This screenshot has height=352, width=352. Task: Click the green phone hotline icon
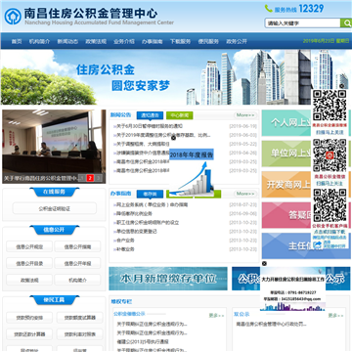pos(268,9)
